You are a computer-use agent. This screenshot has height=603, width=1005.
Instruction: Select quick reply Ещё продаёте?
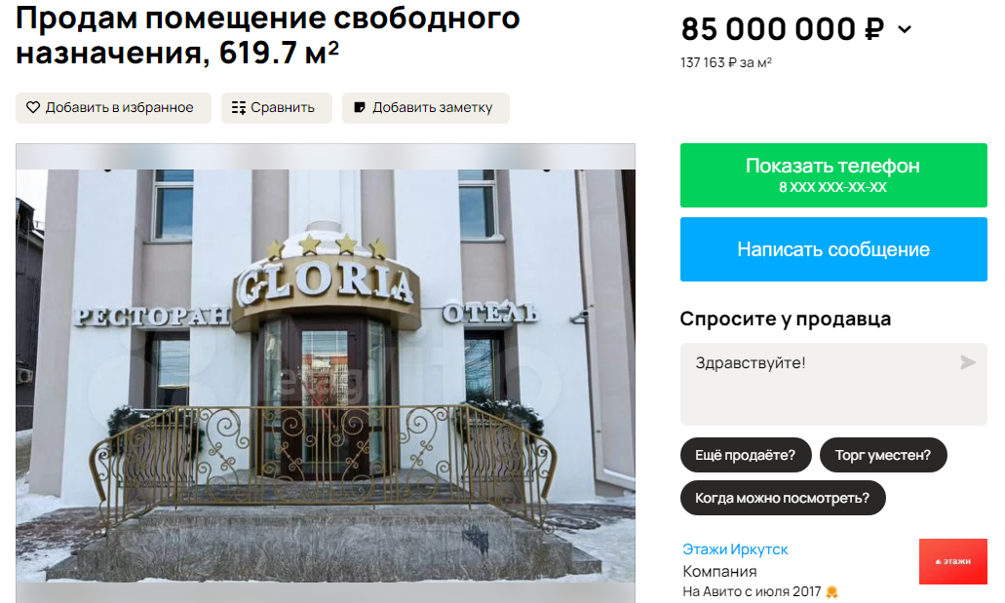click(x=746, y=455)
